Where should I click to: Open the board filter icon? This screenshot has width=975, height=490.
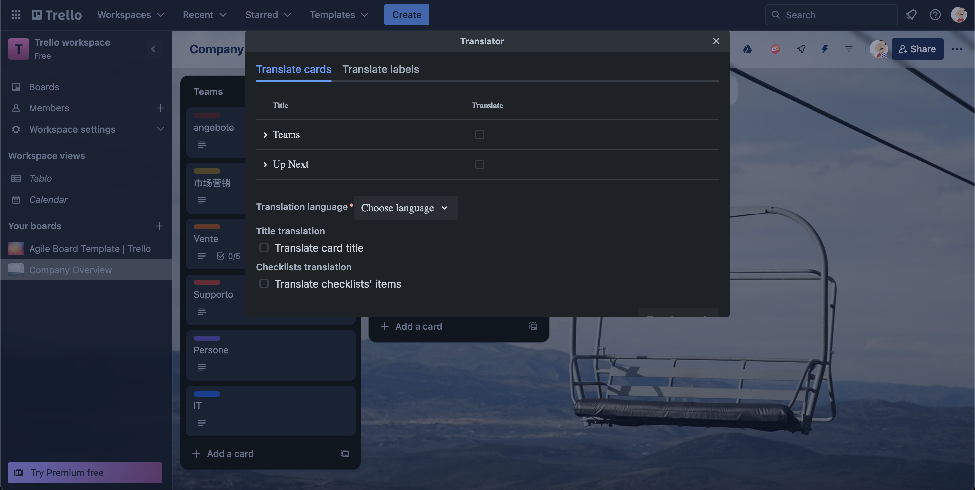pos(849,49)
